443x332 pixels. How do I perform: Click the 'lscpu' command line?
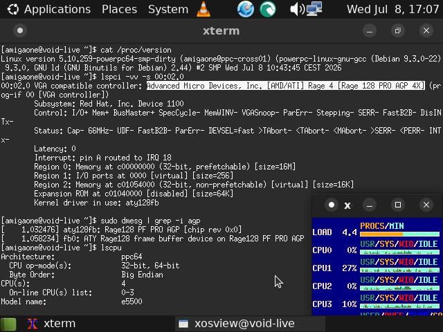[111, 248]
